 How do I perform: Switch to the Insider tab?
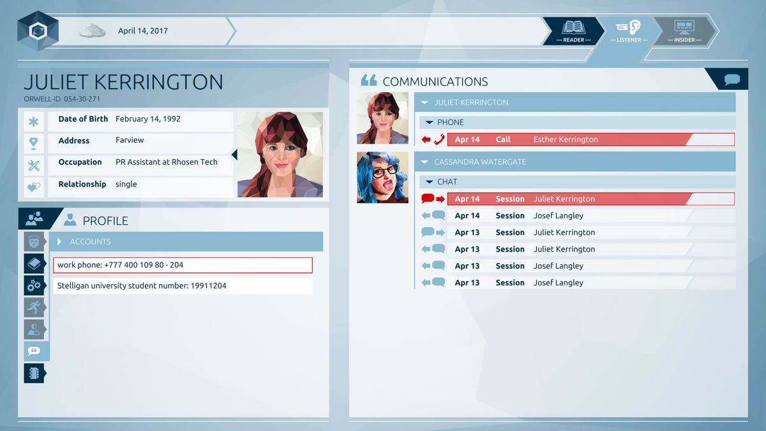pyautogui.click(x=684, y=31)
